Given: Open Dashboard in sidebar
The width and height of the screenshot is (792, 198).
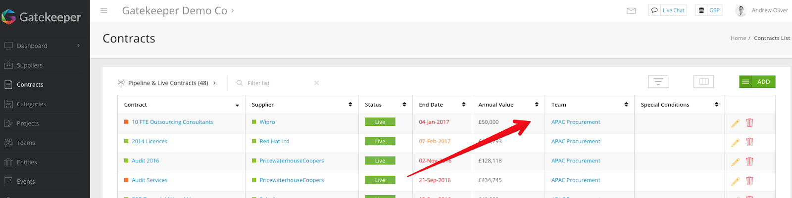Looking at the screenshot, I should pyautogui.click(x=32, y=46).
